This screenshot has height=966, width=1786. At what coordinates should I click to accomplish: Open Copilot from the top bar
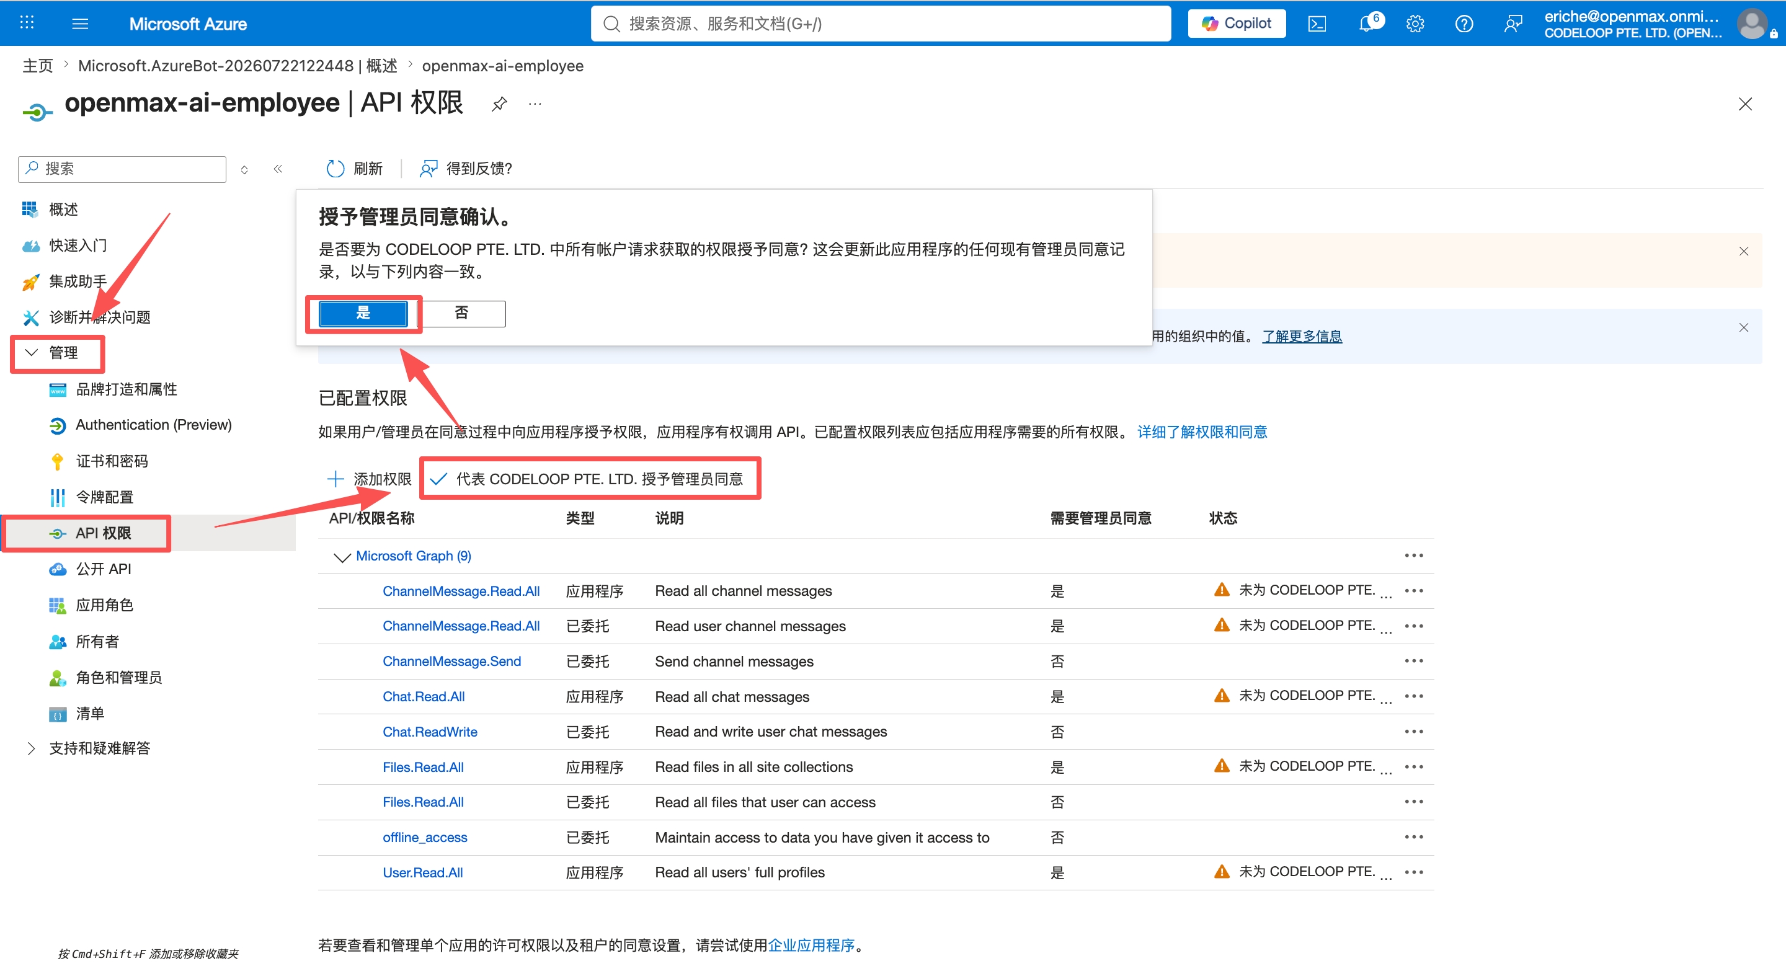click(1236, 24)
